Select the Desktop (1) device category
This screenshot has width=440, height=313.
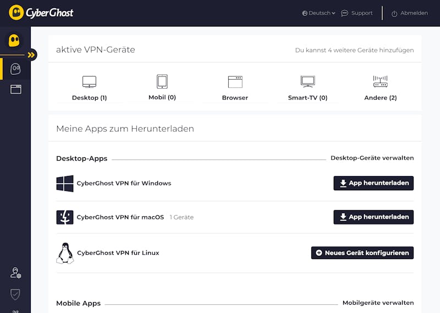coord(89,88)
